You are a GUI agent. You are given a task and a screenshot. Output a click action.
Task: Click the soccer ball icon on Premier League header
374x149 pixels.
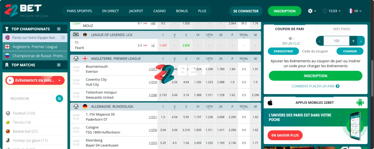pos(76,58)
